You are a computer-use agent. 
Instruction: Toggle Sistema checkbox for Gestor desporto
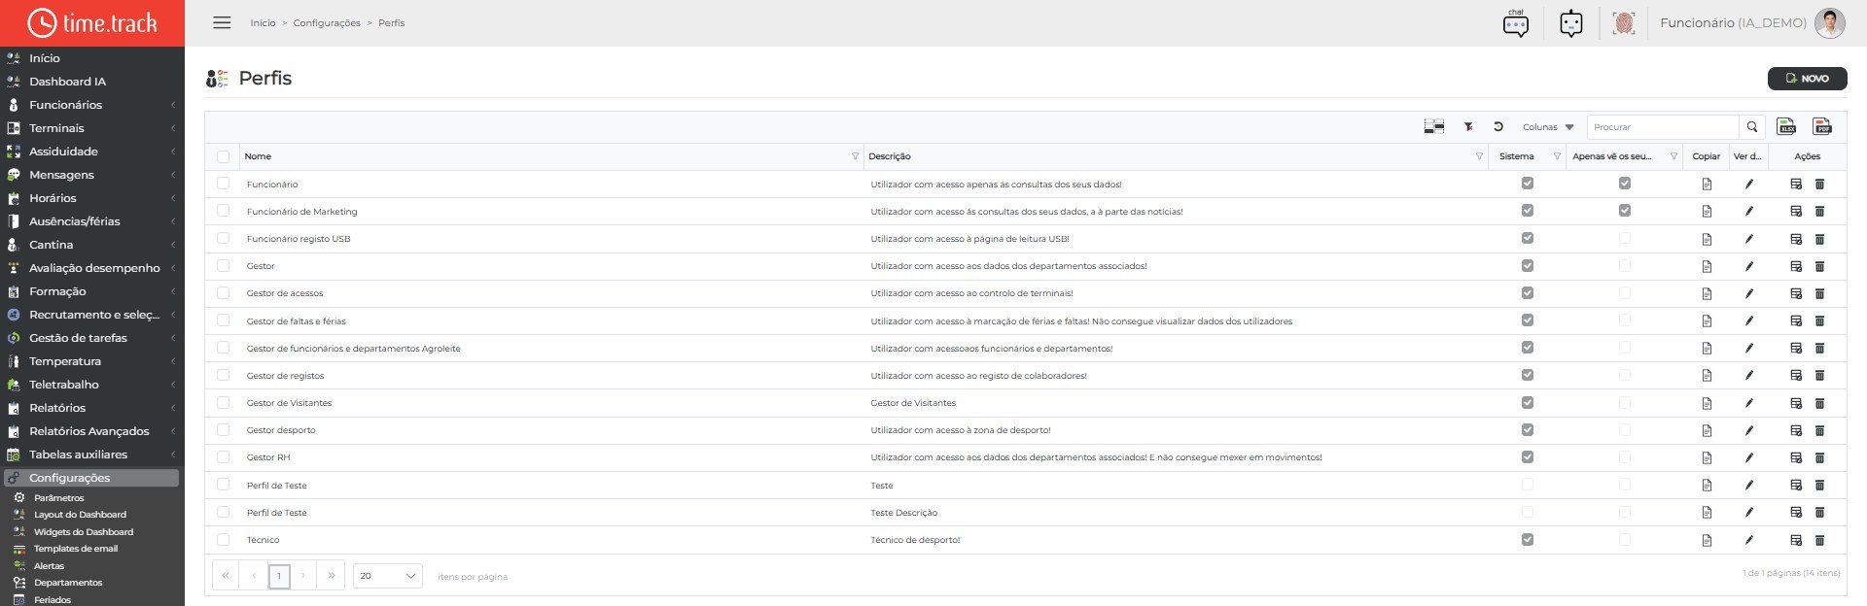click(x=1528, y=429)
